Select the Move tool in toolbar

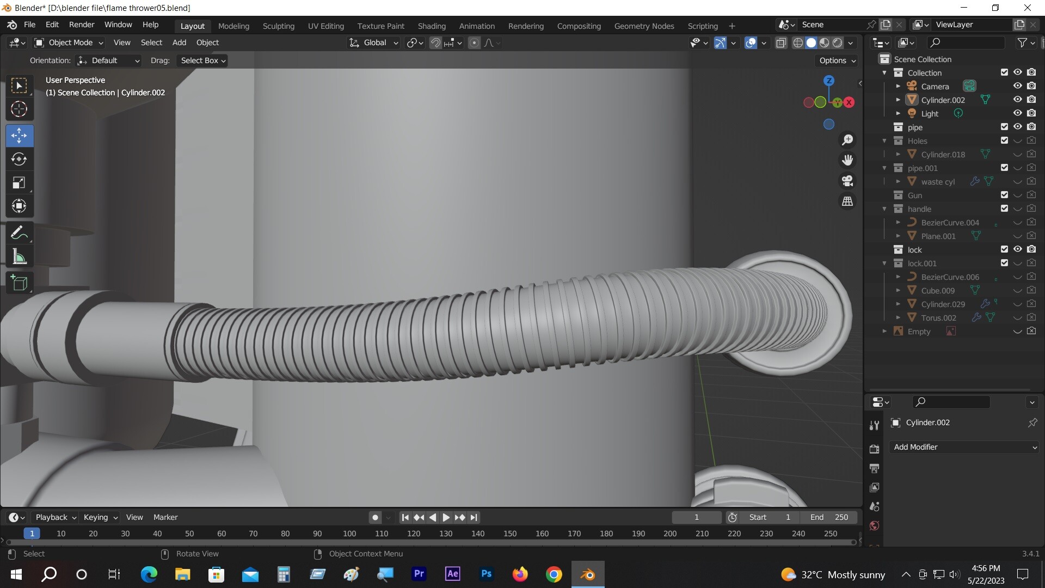point(19,136)
